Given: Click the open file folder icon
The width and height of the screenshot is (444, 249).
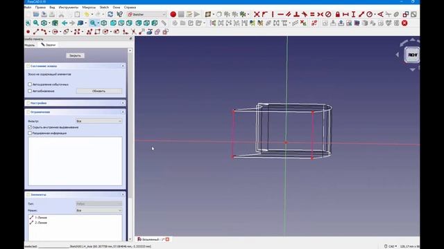Looking at the screenshot, I should (x=36, y=14).
